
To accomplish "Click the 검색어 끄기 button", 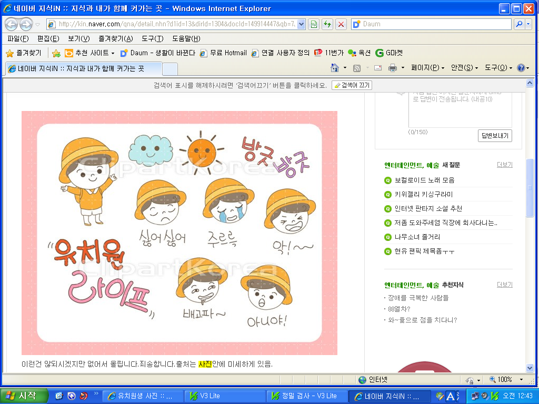I will click(x=352, y=85).
